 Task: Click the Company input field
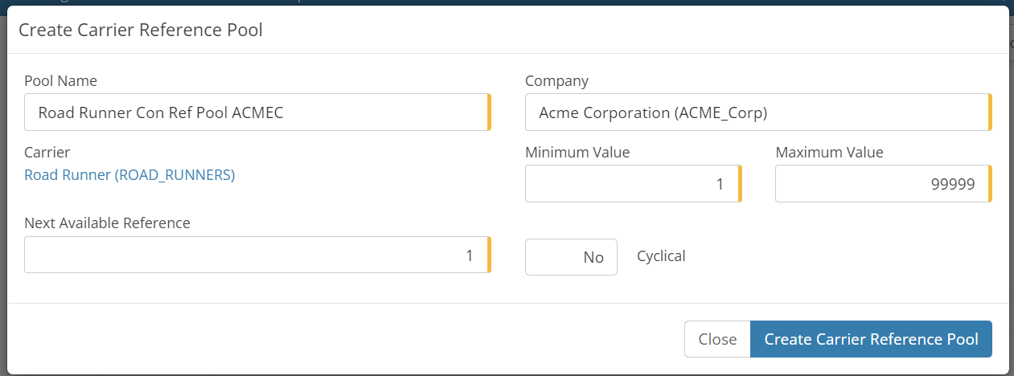click(756, 112)
